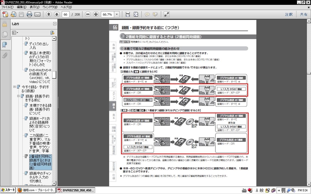Zoom out with the minus button
This screenshot has width=311, height=194.
coord(88,14)
